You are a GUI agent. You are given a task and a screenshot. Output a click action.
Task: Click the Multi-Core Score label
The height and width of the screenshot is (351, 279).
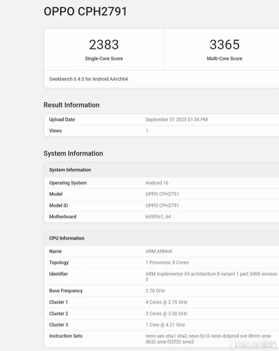tap(225, 58)
